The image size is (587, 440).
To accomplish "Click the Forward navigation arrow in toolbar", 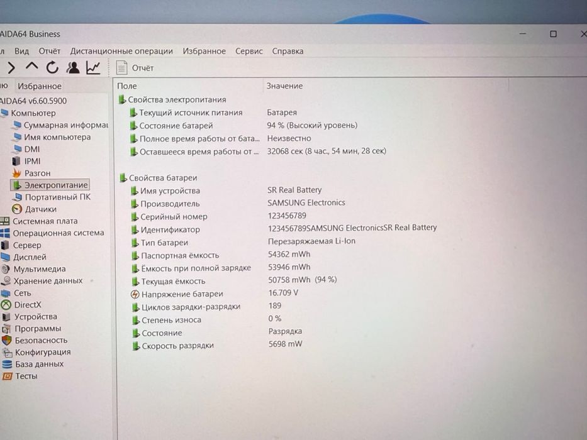I will point(11,68).
